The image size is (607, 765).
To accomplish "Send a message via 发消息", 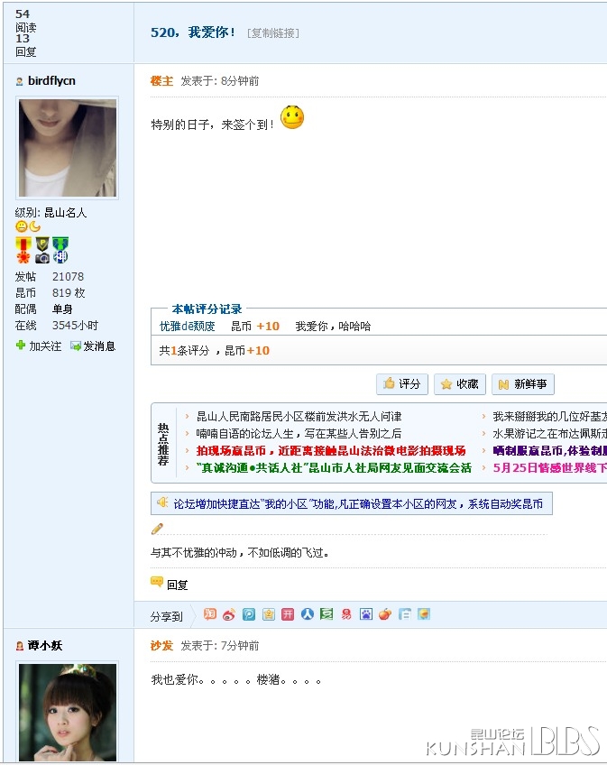I will [x=93, y=346].
